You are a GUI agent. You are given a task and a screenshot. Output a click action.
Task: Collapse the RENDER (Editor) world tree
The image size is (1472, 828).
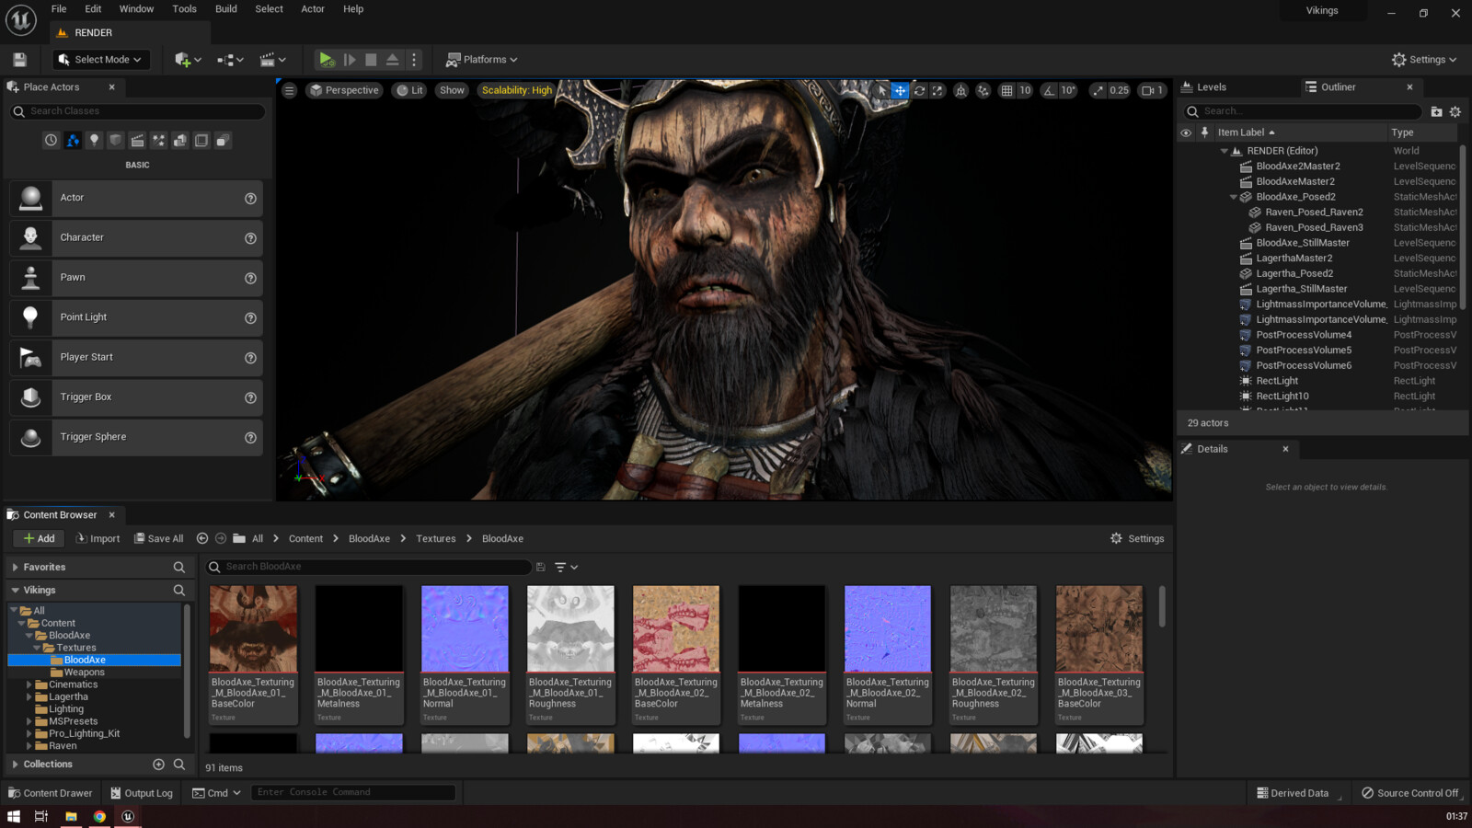pyautogui.click(x=1225, y=151)
